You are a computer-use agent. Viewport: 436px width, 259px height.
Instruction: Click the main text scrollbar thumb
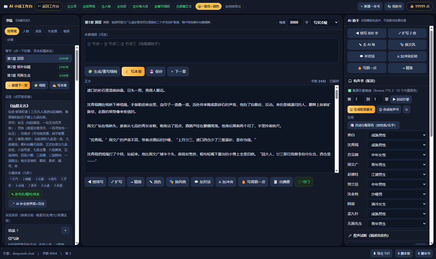(337, 94)
